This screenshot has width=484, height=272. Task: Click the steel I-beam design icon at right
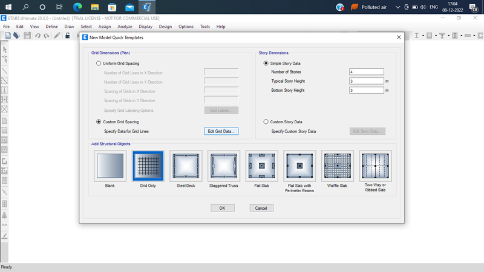pyautogui.click(x=417, y=36)
